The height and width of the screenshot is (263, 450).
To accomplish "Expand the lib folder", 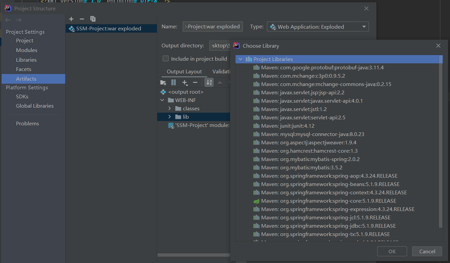I will (170, 117).
